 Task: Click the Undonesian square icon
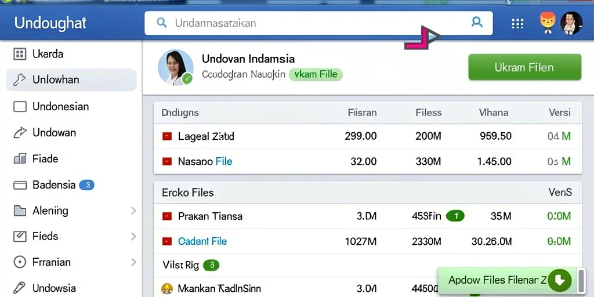click(20, 107)
